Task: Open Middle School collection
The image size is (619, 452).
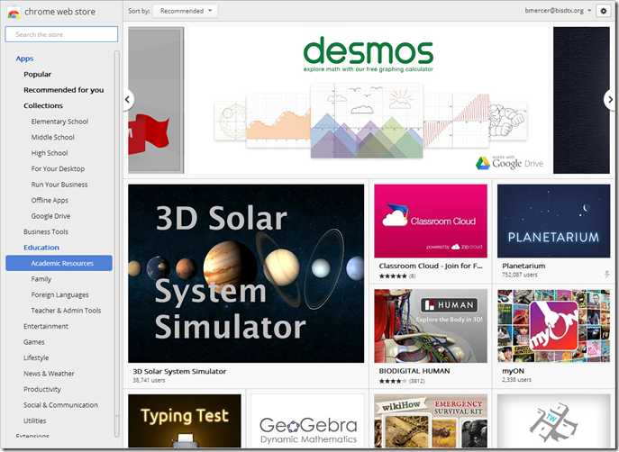Action: pyautogui.click(x=53, y=137)
